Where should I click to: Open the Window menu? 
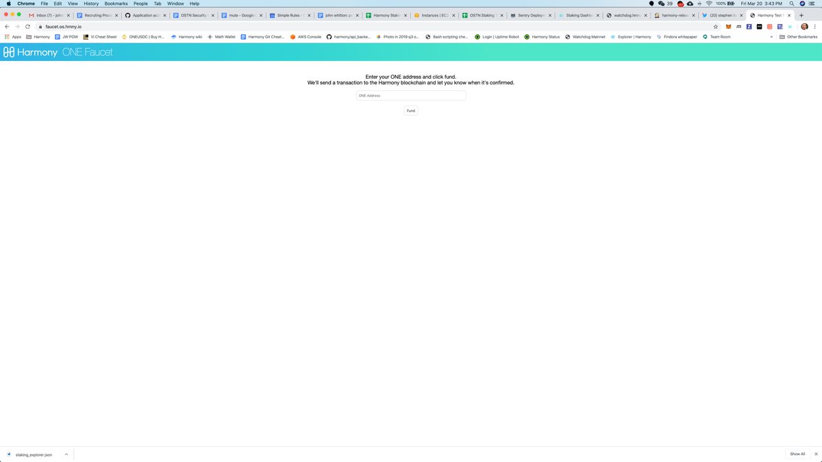tap(175, 3)
